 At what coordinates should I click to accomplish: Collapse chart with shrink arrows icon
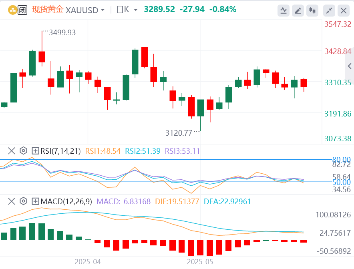[x=329, y=10]
